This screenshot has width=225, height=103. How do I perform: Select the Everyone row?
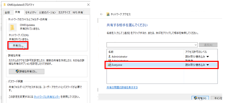tap(162, 65)
